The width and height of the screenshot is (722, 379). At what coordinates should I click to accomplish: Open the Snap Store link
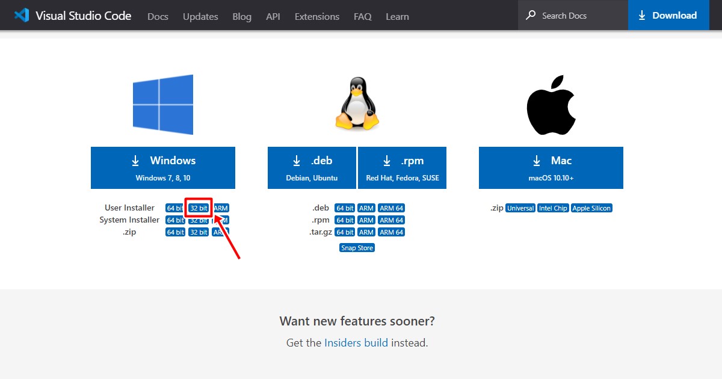tap(357, 248)
